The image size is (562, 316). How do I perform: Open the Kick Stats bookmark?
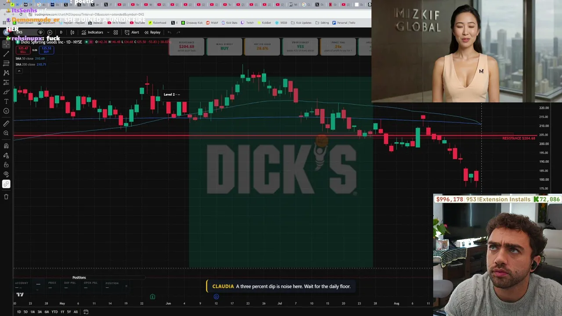pos(230,23)
